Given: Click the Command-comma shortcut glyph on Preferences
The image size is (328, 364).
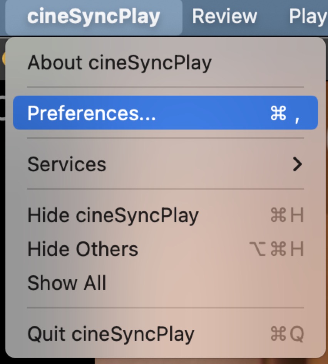Looking at the screenshot, I should (285, 113).
